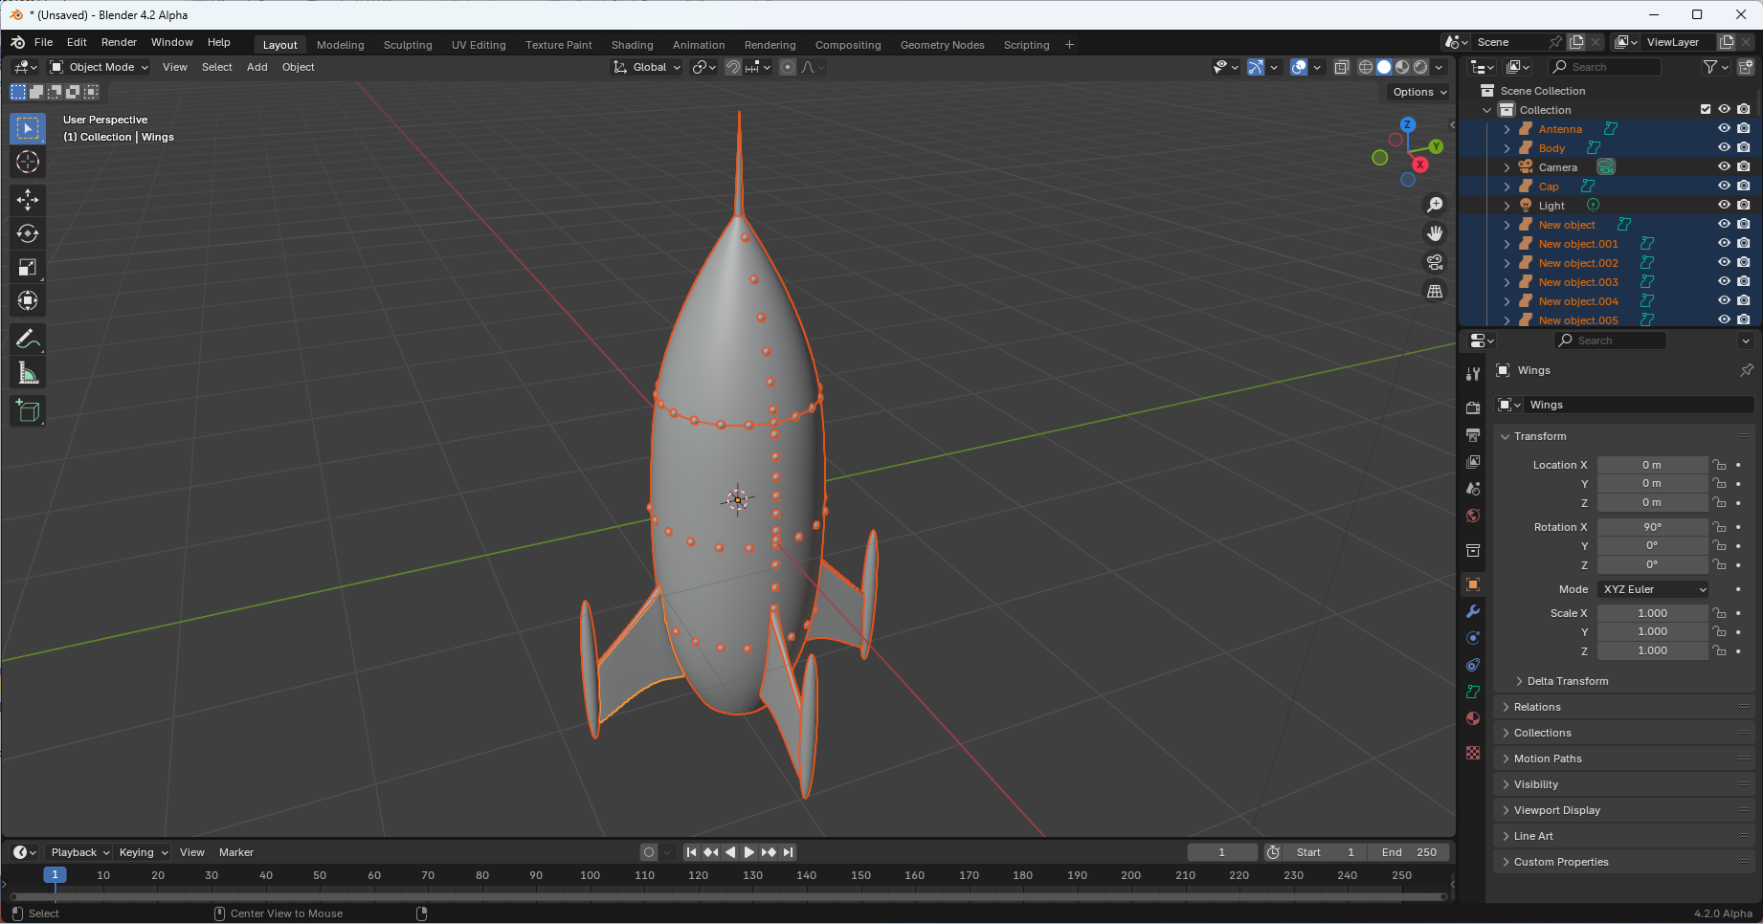Viewport: 1763px width, 924px height.
Task: Uncheck the Collection exclude checkbox
Action: pos(1706,109)
